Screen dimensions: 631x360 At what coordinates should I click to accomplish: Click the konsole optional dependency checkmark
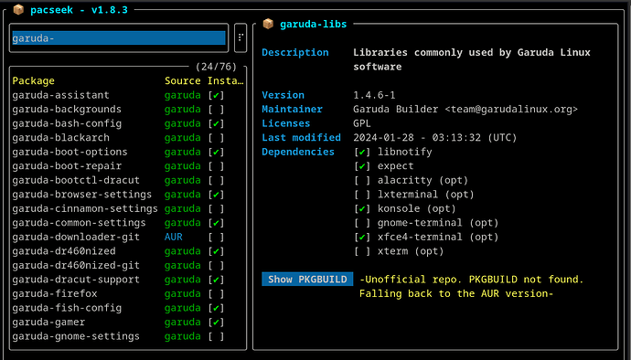(x=362, y=208)
